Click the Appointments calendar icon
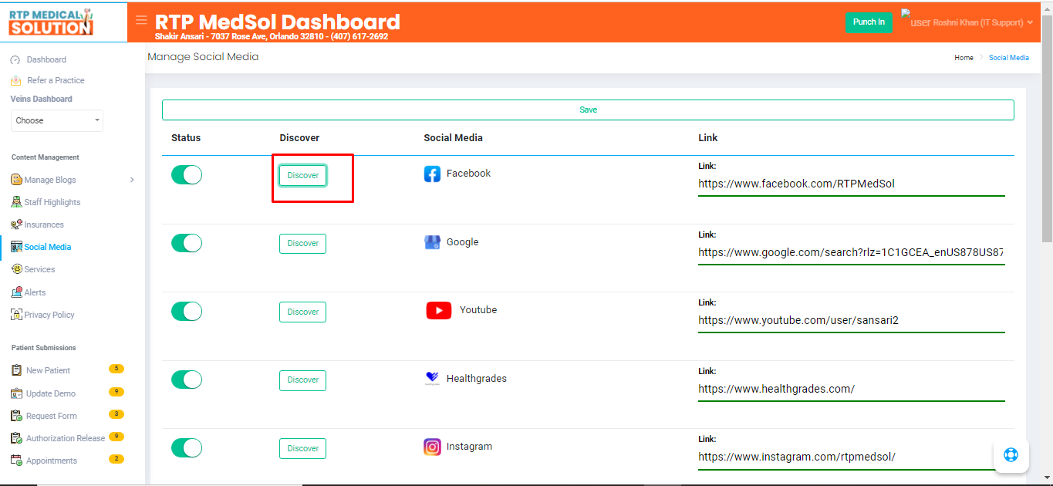The height and width of the screenshot is (486, 1053). [17, 461]
